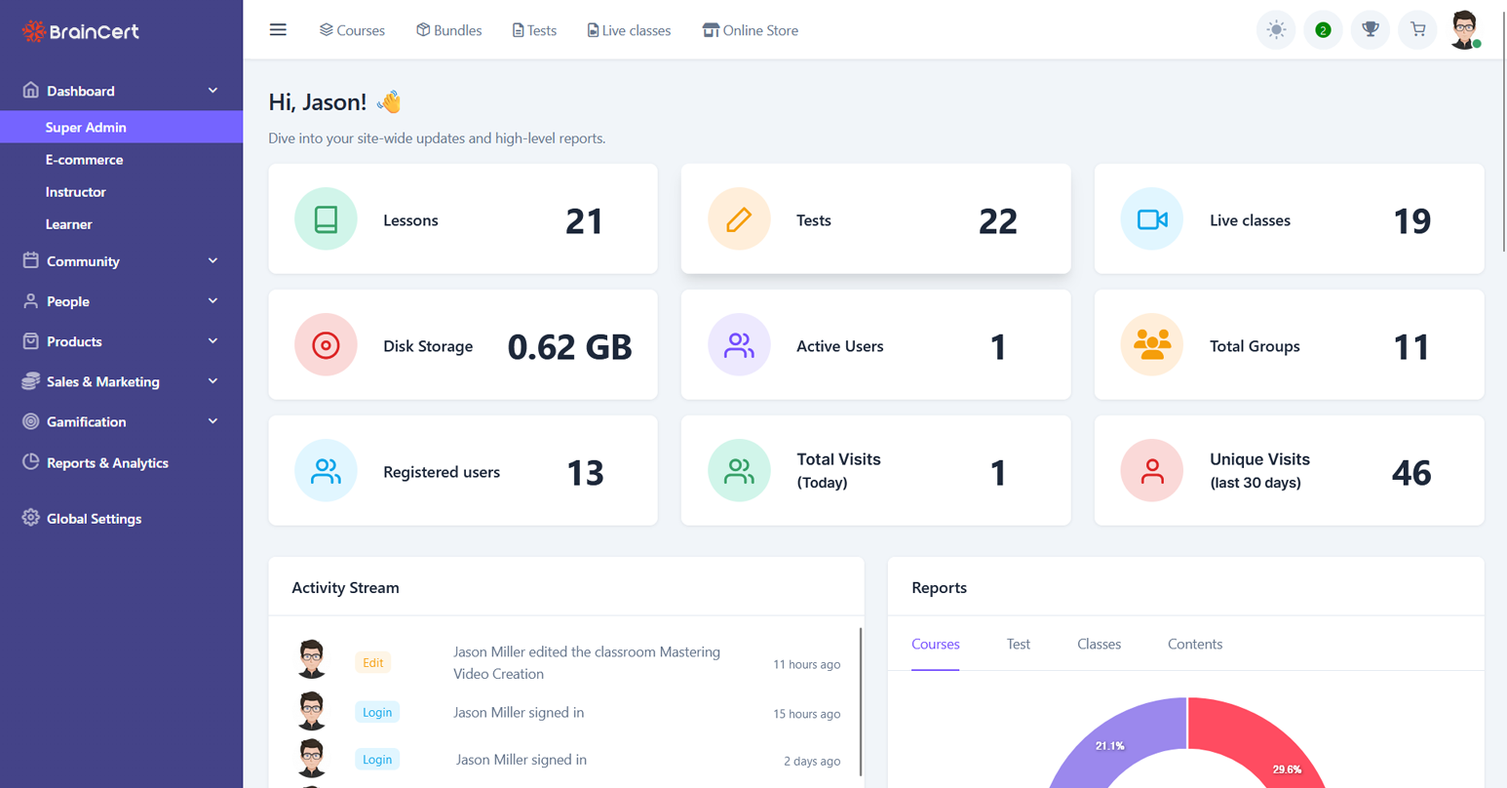
Task: Expand the Products sidebar section
Action: click(76, 341)
